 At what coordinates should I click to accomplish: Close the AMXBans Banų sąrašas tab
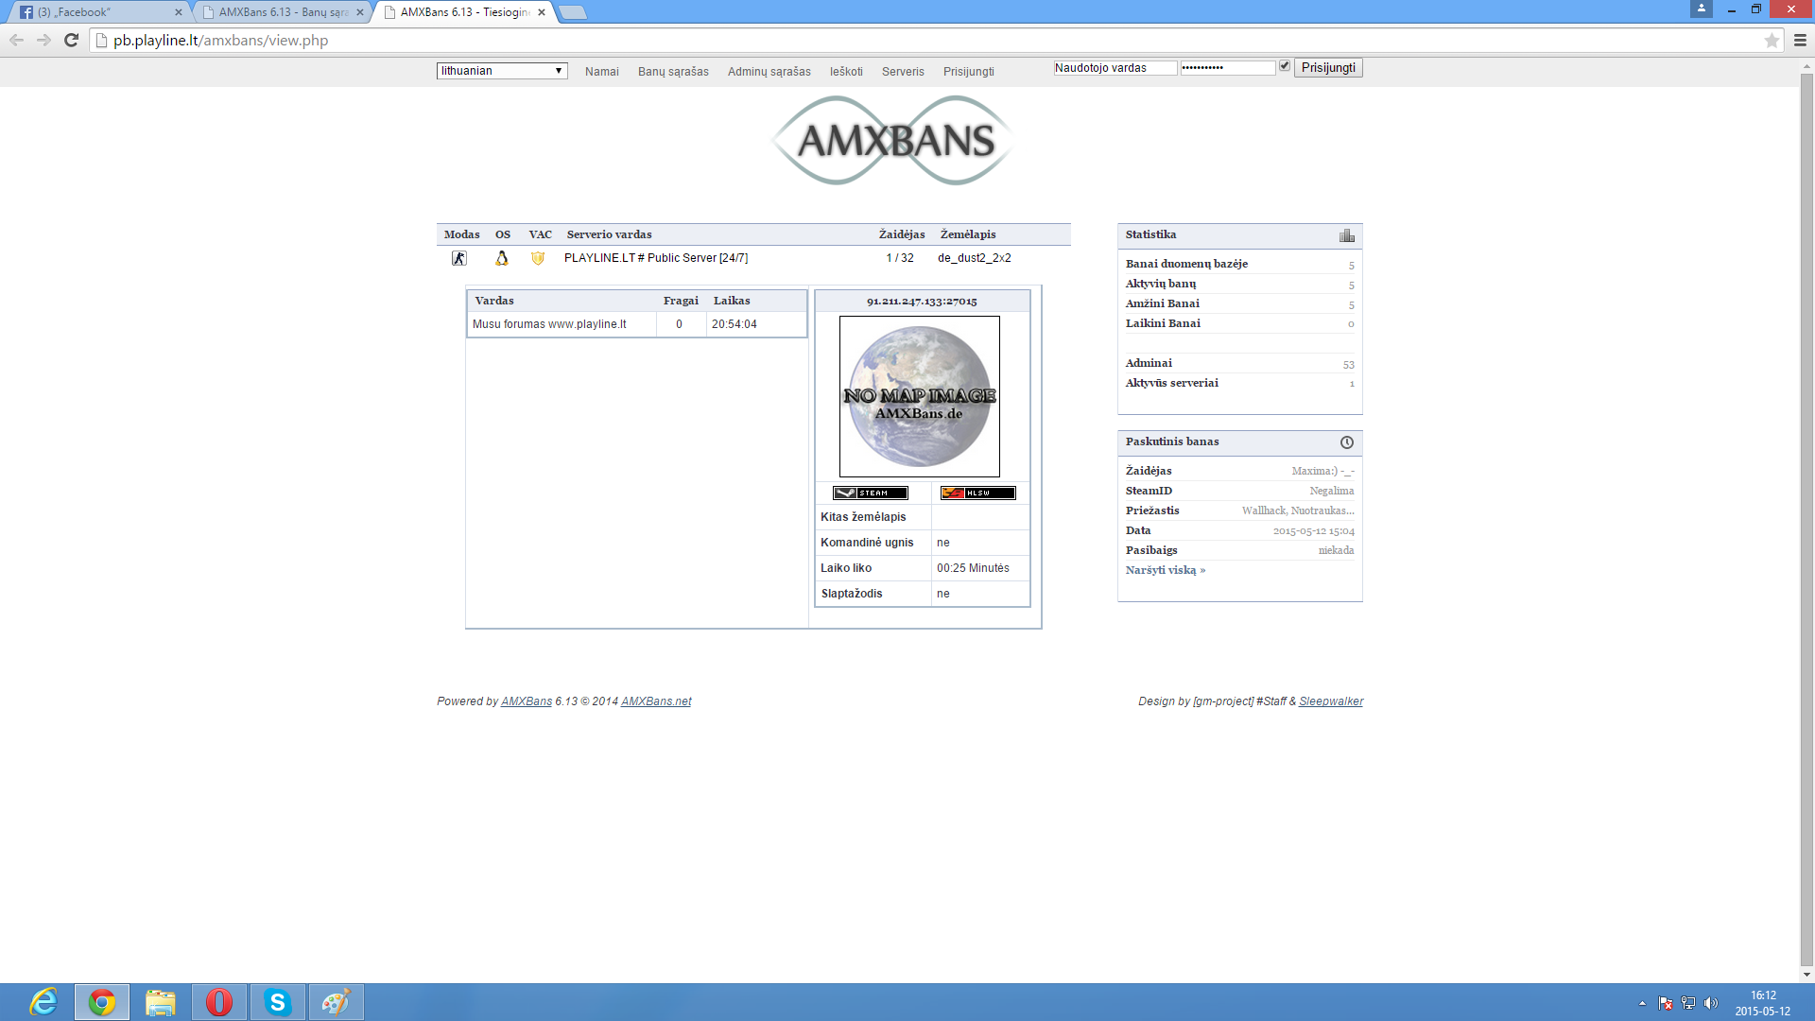pos(360,12)
